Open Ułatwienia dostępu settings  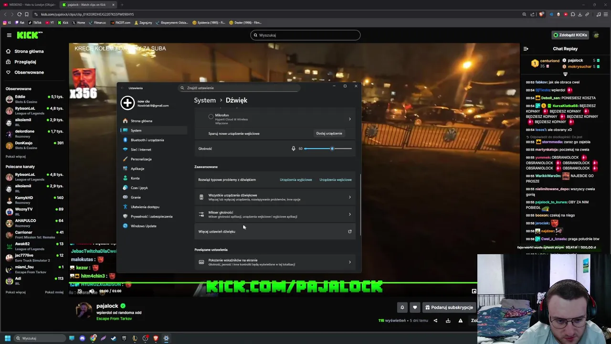pyautogui.click(x=153, y=207)
